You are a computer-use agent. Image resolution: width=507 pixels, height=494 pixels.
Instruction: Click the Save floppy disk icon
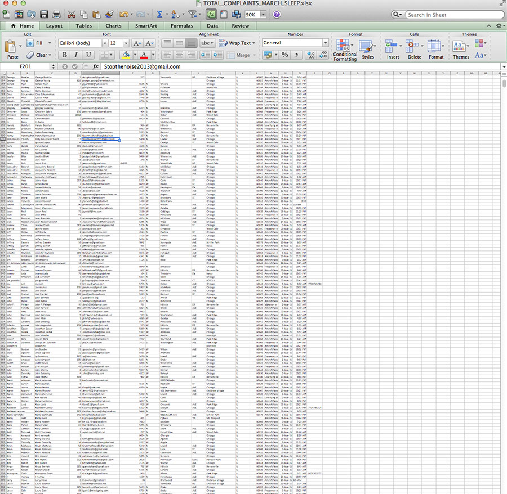pos(44,14)
